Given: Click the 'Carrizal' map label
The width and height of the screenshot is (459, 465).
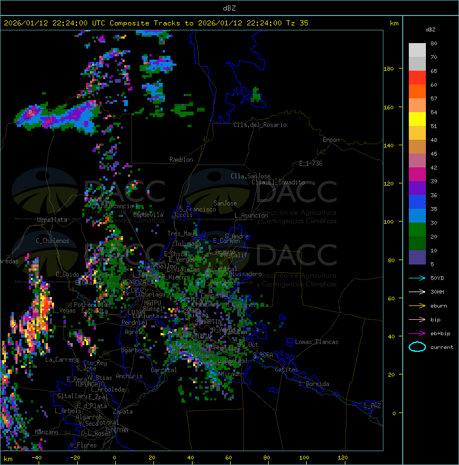Looking at the screenshot, I should (x=163, y=370).
